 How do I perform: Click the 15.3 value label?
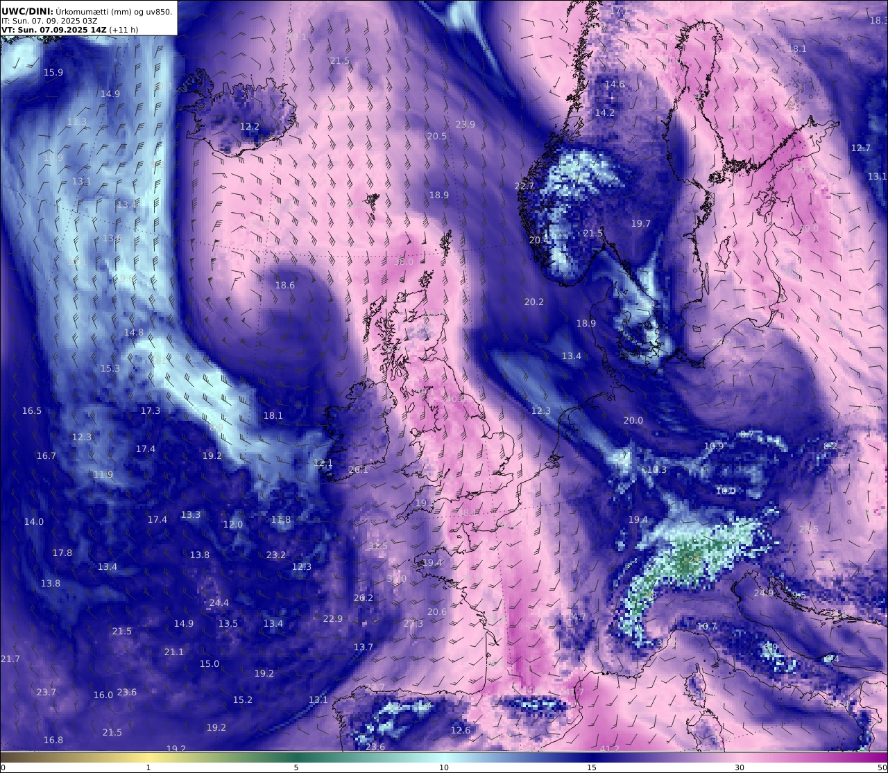[x=110, y=368]
